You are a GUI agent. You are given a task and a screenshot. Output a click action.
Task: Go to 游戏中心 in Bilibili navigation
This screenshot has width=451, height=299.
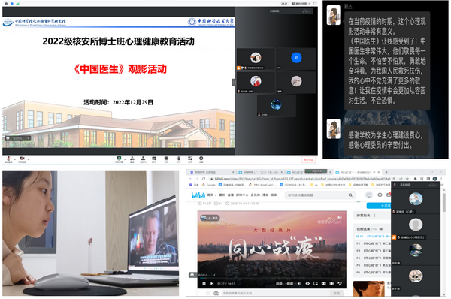coord(242,195)
